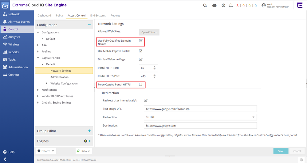The width and height of the screenshot is (307, 163).
Task: Click the Refresh button
Action: pos(84,151)
